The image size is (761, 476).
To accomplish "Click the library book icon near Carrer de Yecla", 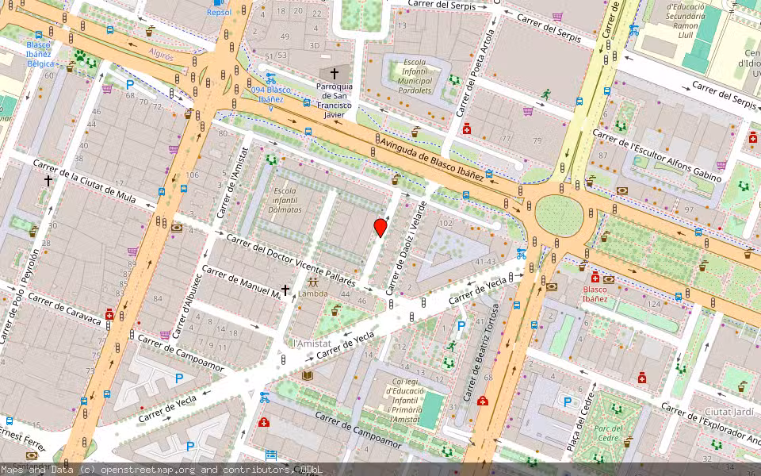I will click(308, 376).
